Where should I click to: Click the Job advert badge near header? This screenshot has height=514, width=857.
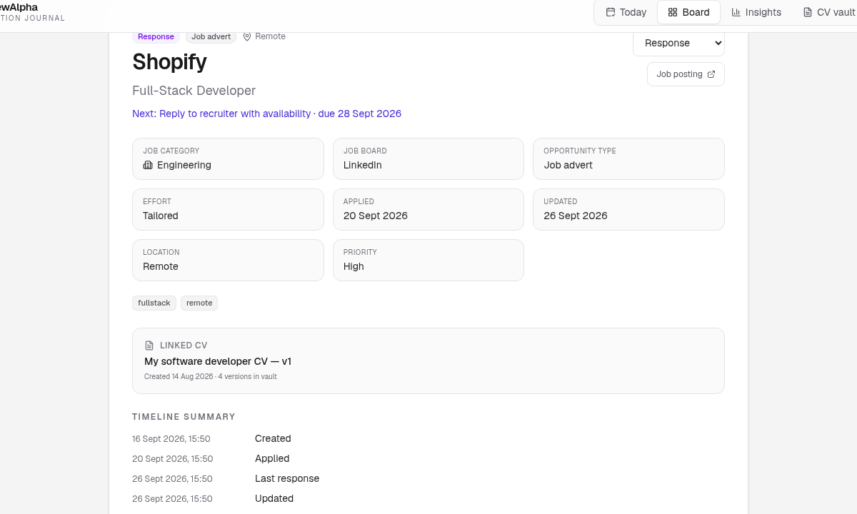[211, 36]
